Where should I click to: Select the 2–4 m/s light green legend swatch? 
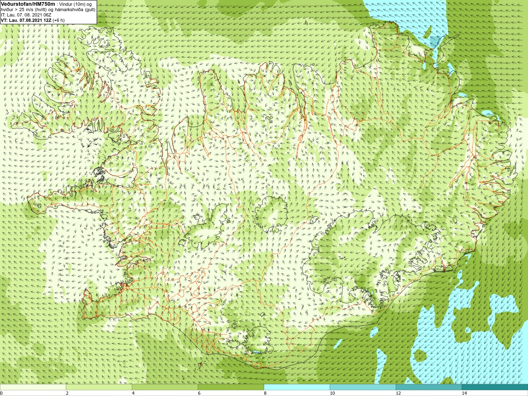(x=99, y=387)
